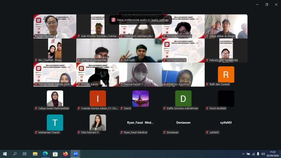
Task: Select Daffa Girindra's green D avatar tile
Action: [x=183, y=98]
